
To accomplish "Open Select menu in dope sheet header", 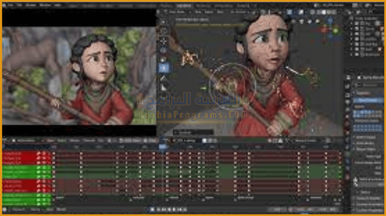I will coord(62,141).
